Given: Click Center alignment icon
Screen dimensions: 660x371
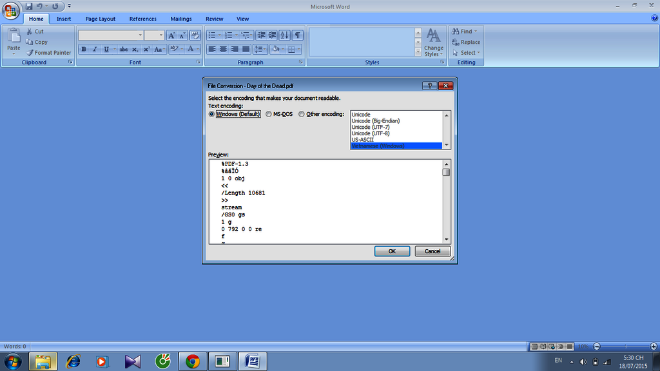Looking at the screenshot, I should coord(223,49).
